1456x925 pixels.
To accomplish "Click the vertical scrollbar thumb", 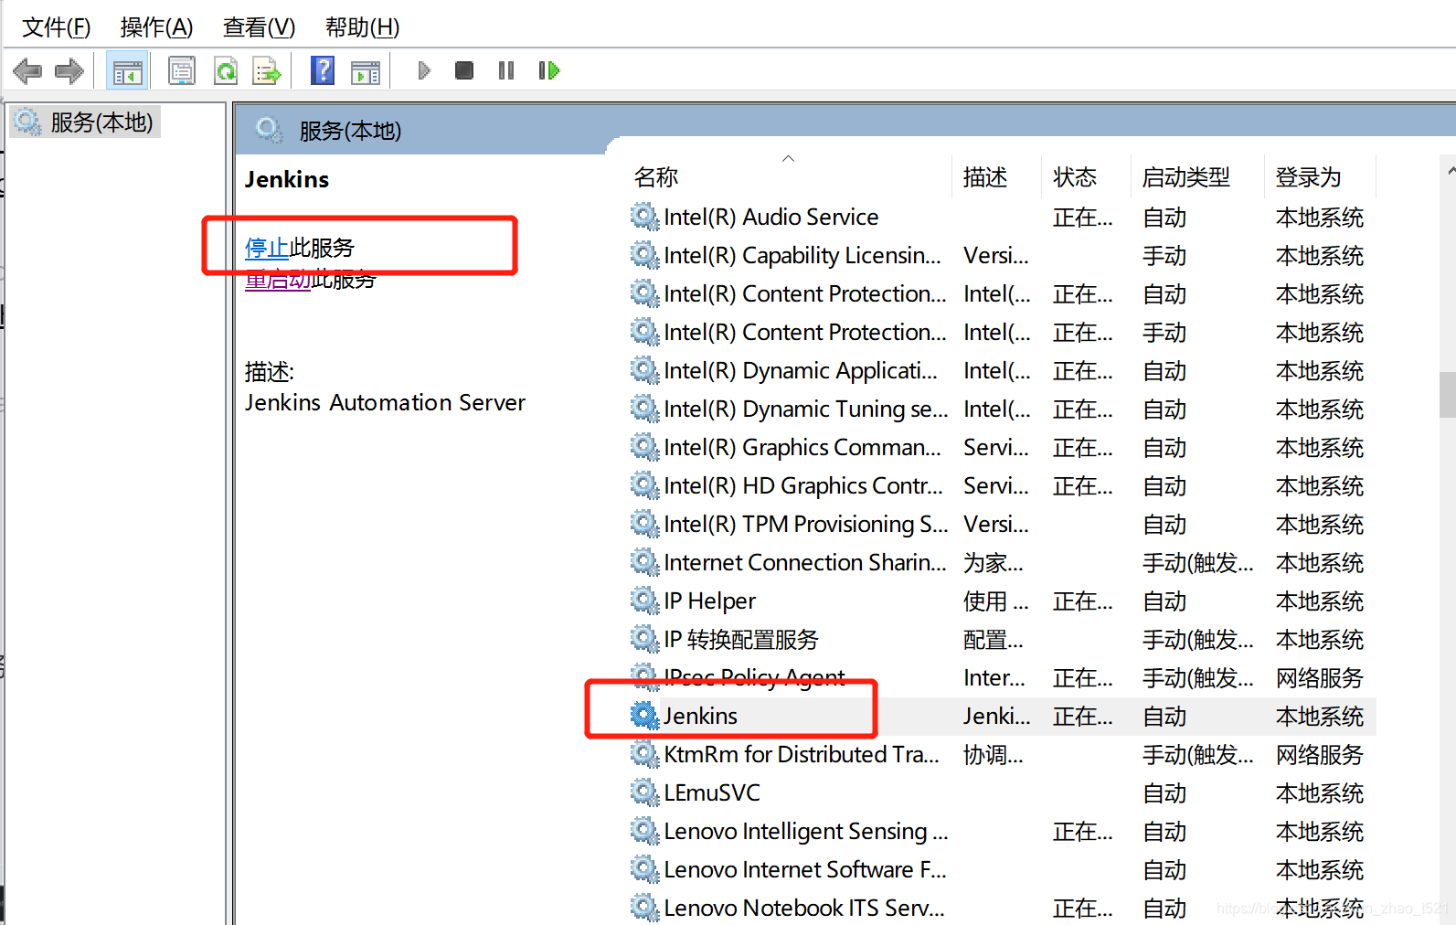I will (x=1447, y=394).
